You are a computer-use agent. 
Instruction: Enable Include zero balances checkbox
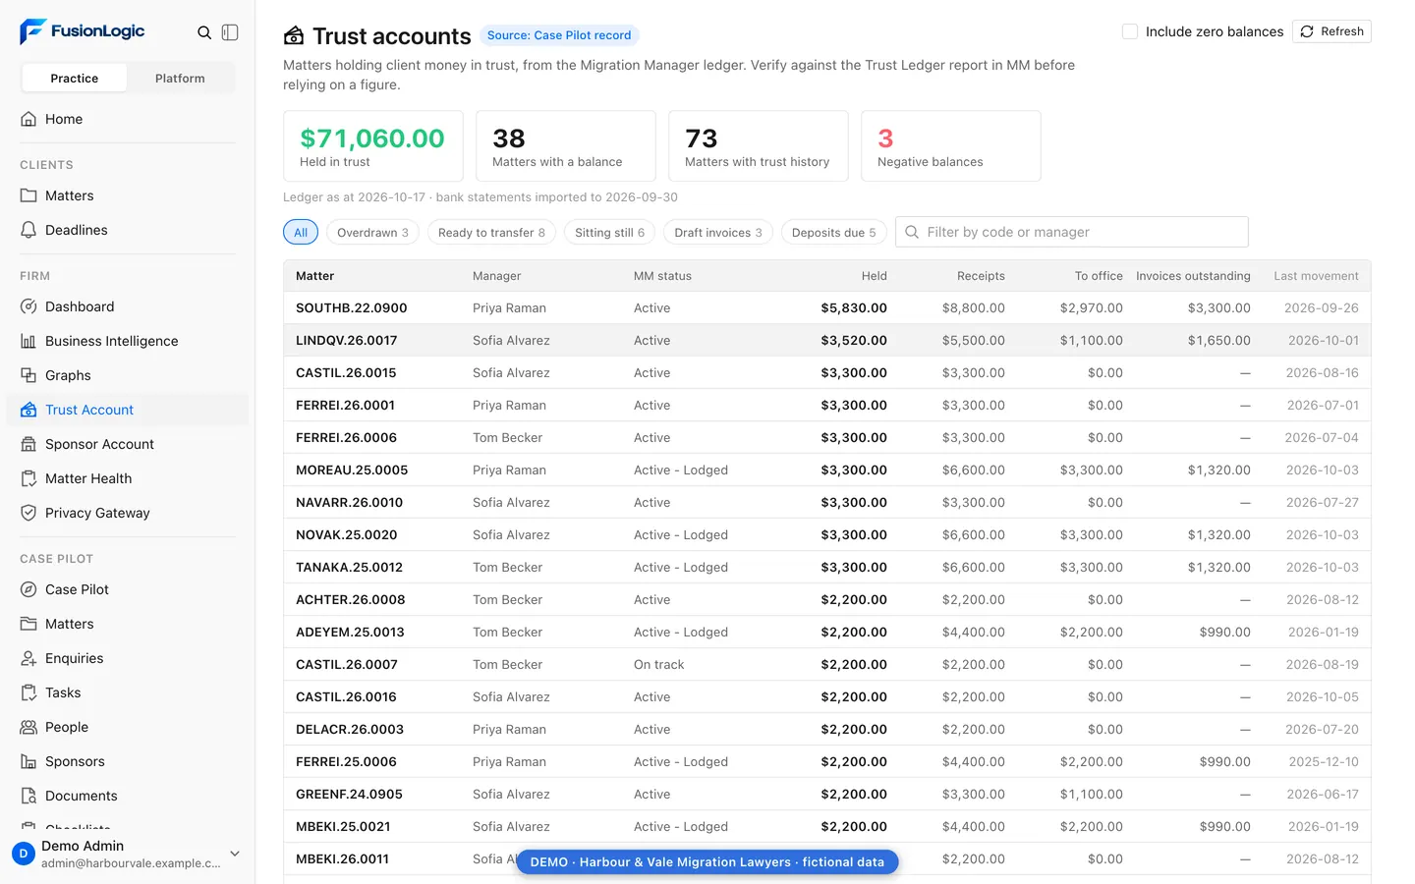coord(1130,31)
